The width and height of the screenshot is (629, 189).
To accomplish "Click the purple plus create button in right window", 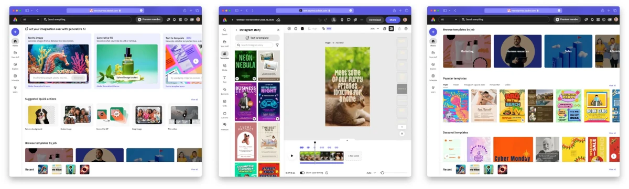I will 433,31.
